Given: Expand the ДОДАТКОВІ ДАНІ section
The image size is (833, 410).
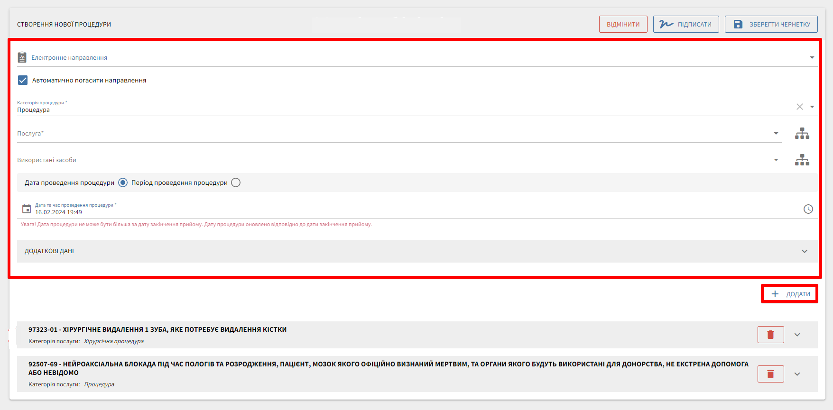Looking at the screenshot, I should 804,251.
